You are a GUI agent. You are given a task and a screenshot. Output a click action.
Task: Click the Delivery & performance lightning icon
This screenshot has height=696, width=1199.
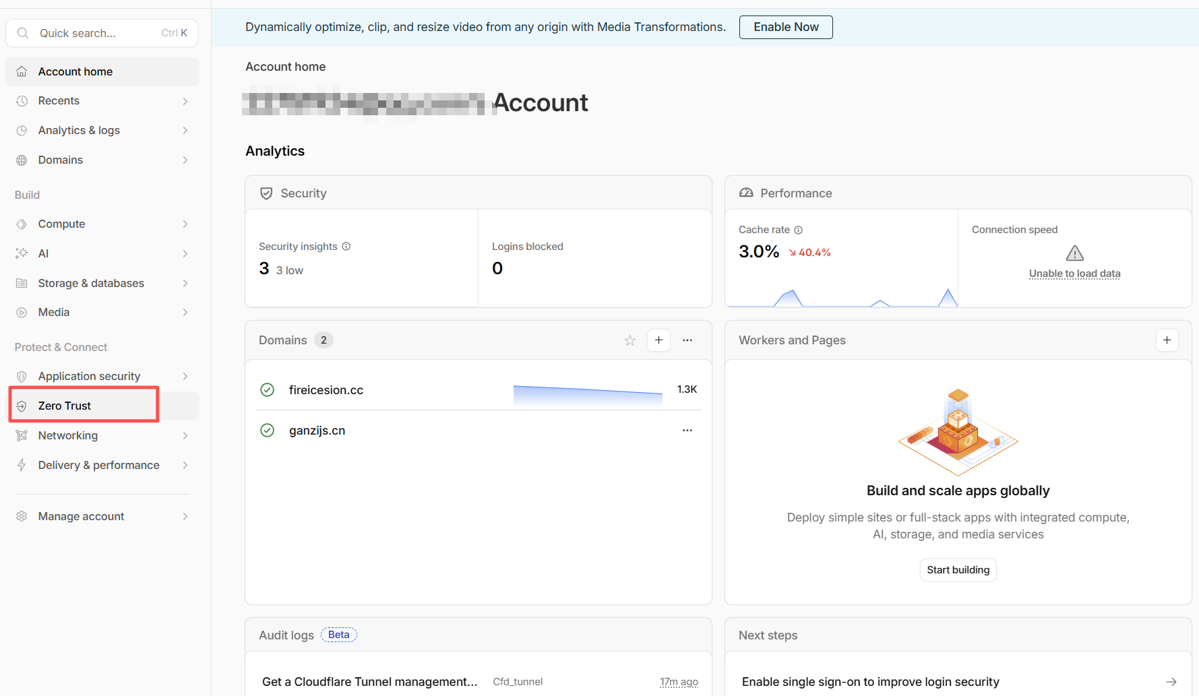pos(22,465)
